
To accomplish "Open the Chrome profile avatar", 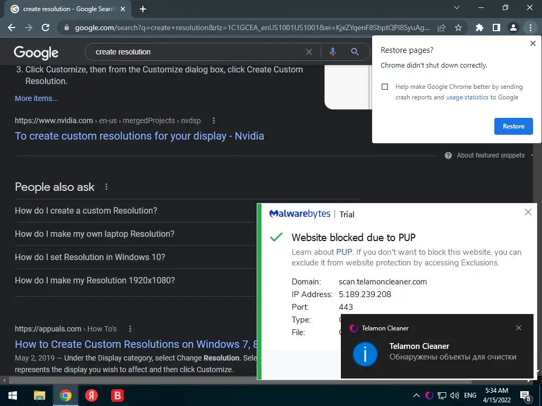I will click(513, 27).
